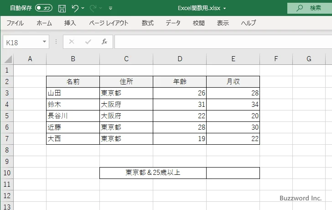The image size is (332, 210).
Task: Click the formula bar Cancel X icon
Action: click(72, 42)
